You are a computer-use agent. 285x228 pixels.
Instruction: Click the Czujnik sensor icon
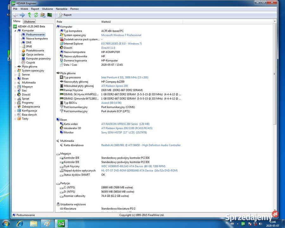(23, 63)
